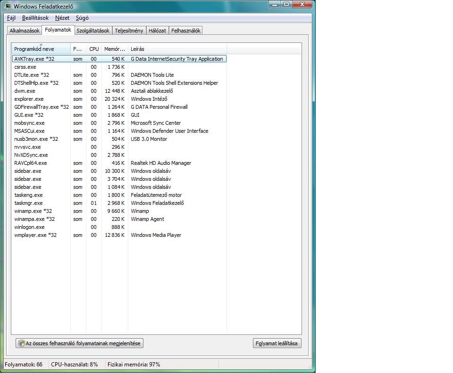Select the NvXDSync.exe process
Viewport: 453px width, 373px height.
119,155
